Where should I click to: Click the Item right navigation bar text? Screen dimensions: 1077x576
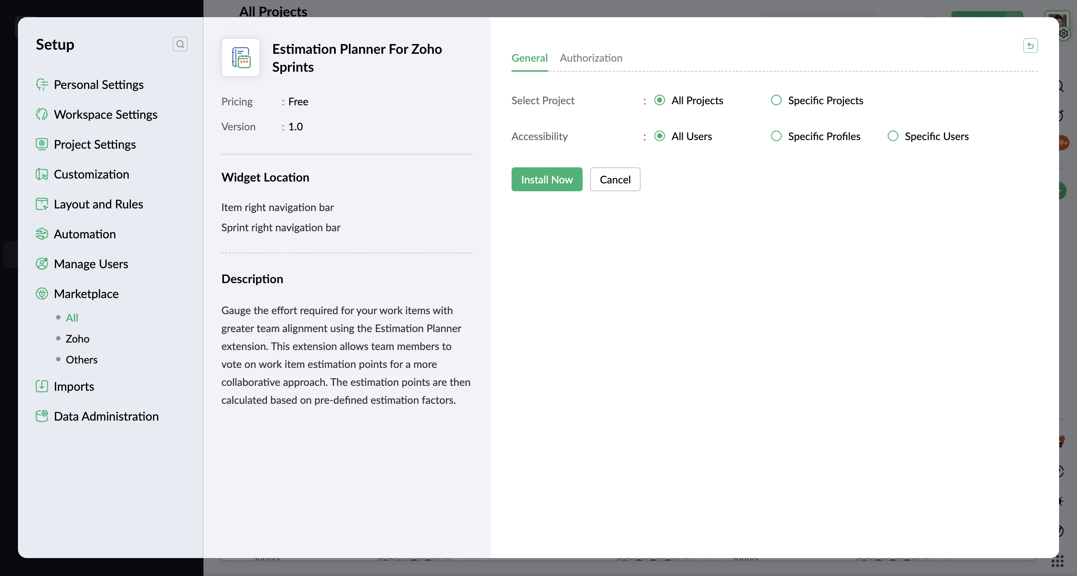[x=277, y=207]
